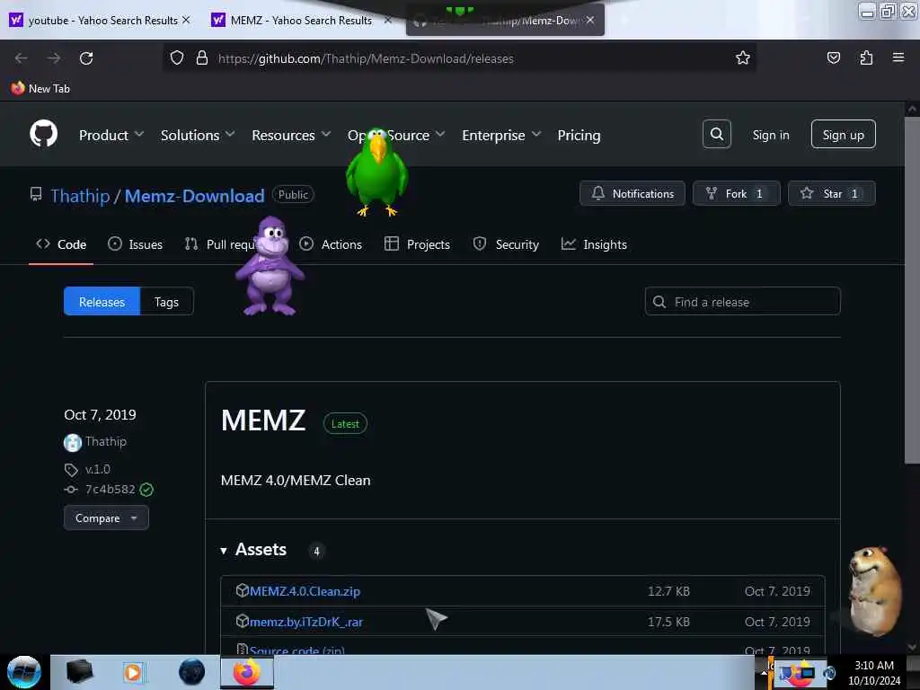The height and width of the screenshot is (690, 920).
Task: Open the media player taskbar icon
Action: point(133,672)
